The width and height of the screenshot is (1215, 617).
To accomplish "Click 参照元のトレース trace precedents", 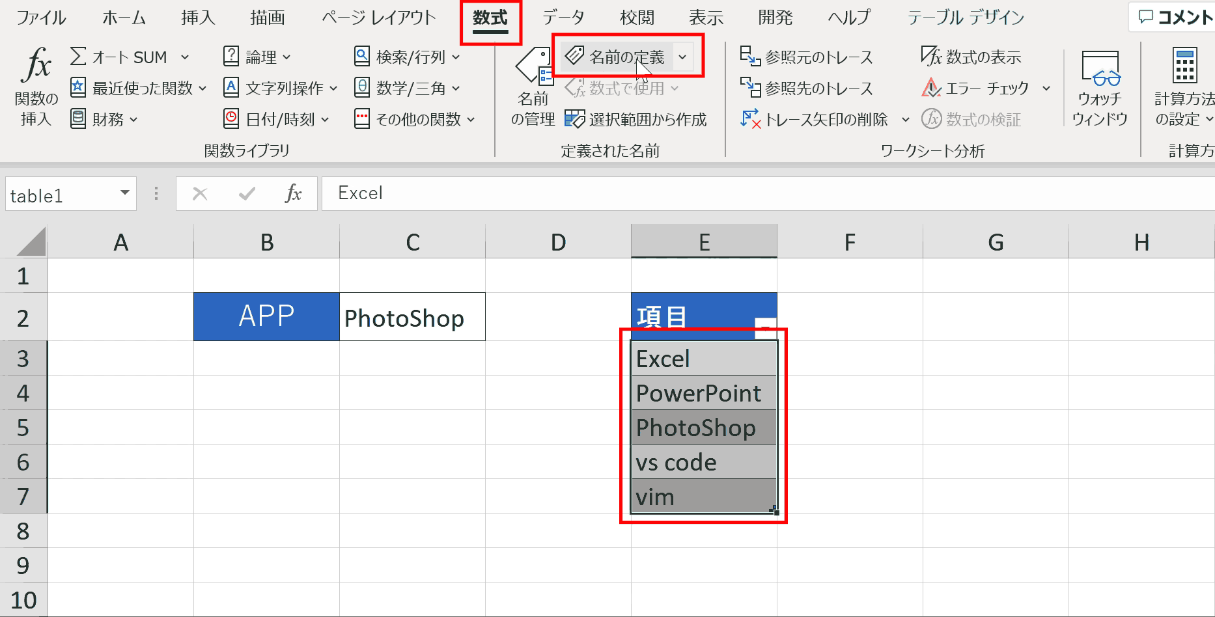I will tap(806, 57).
